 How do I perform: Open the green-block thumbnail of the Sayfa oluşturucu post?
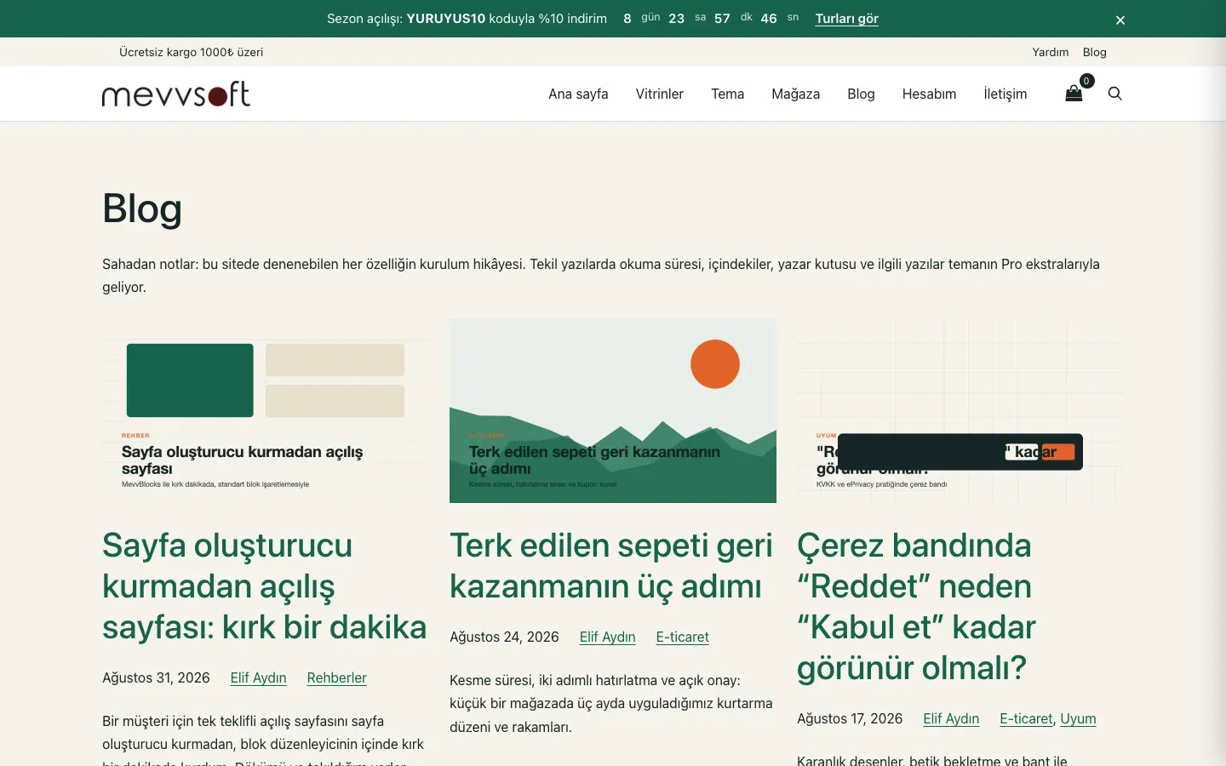[266, 411]
